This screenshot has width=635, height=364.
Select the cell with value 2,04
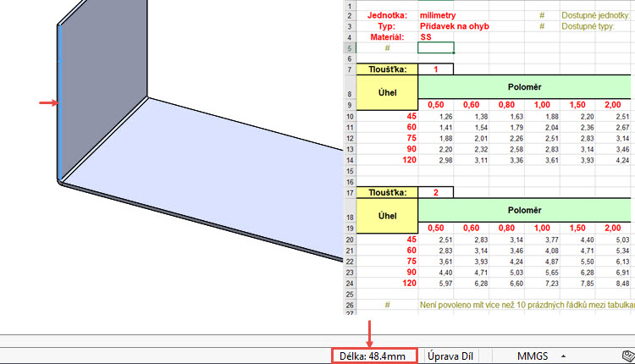pyautogui.click(x=542, y=128)
